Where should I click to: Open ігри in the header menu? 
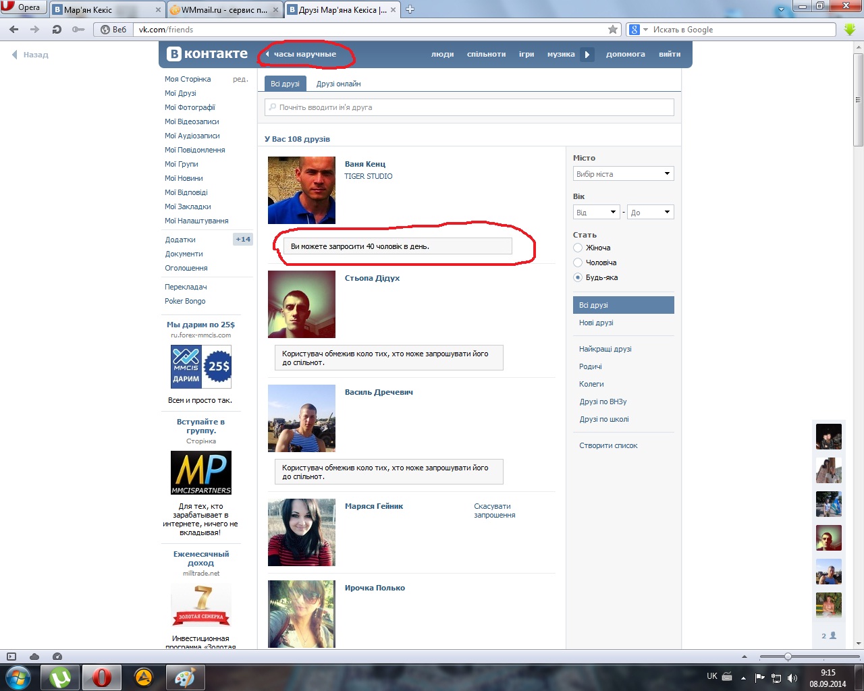click(526, 54)
